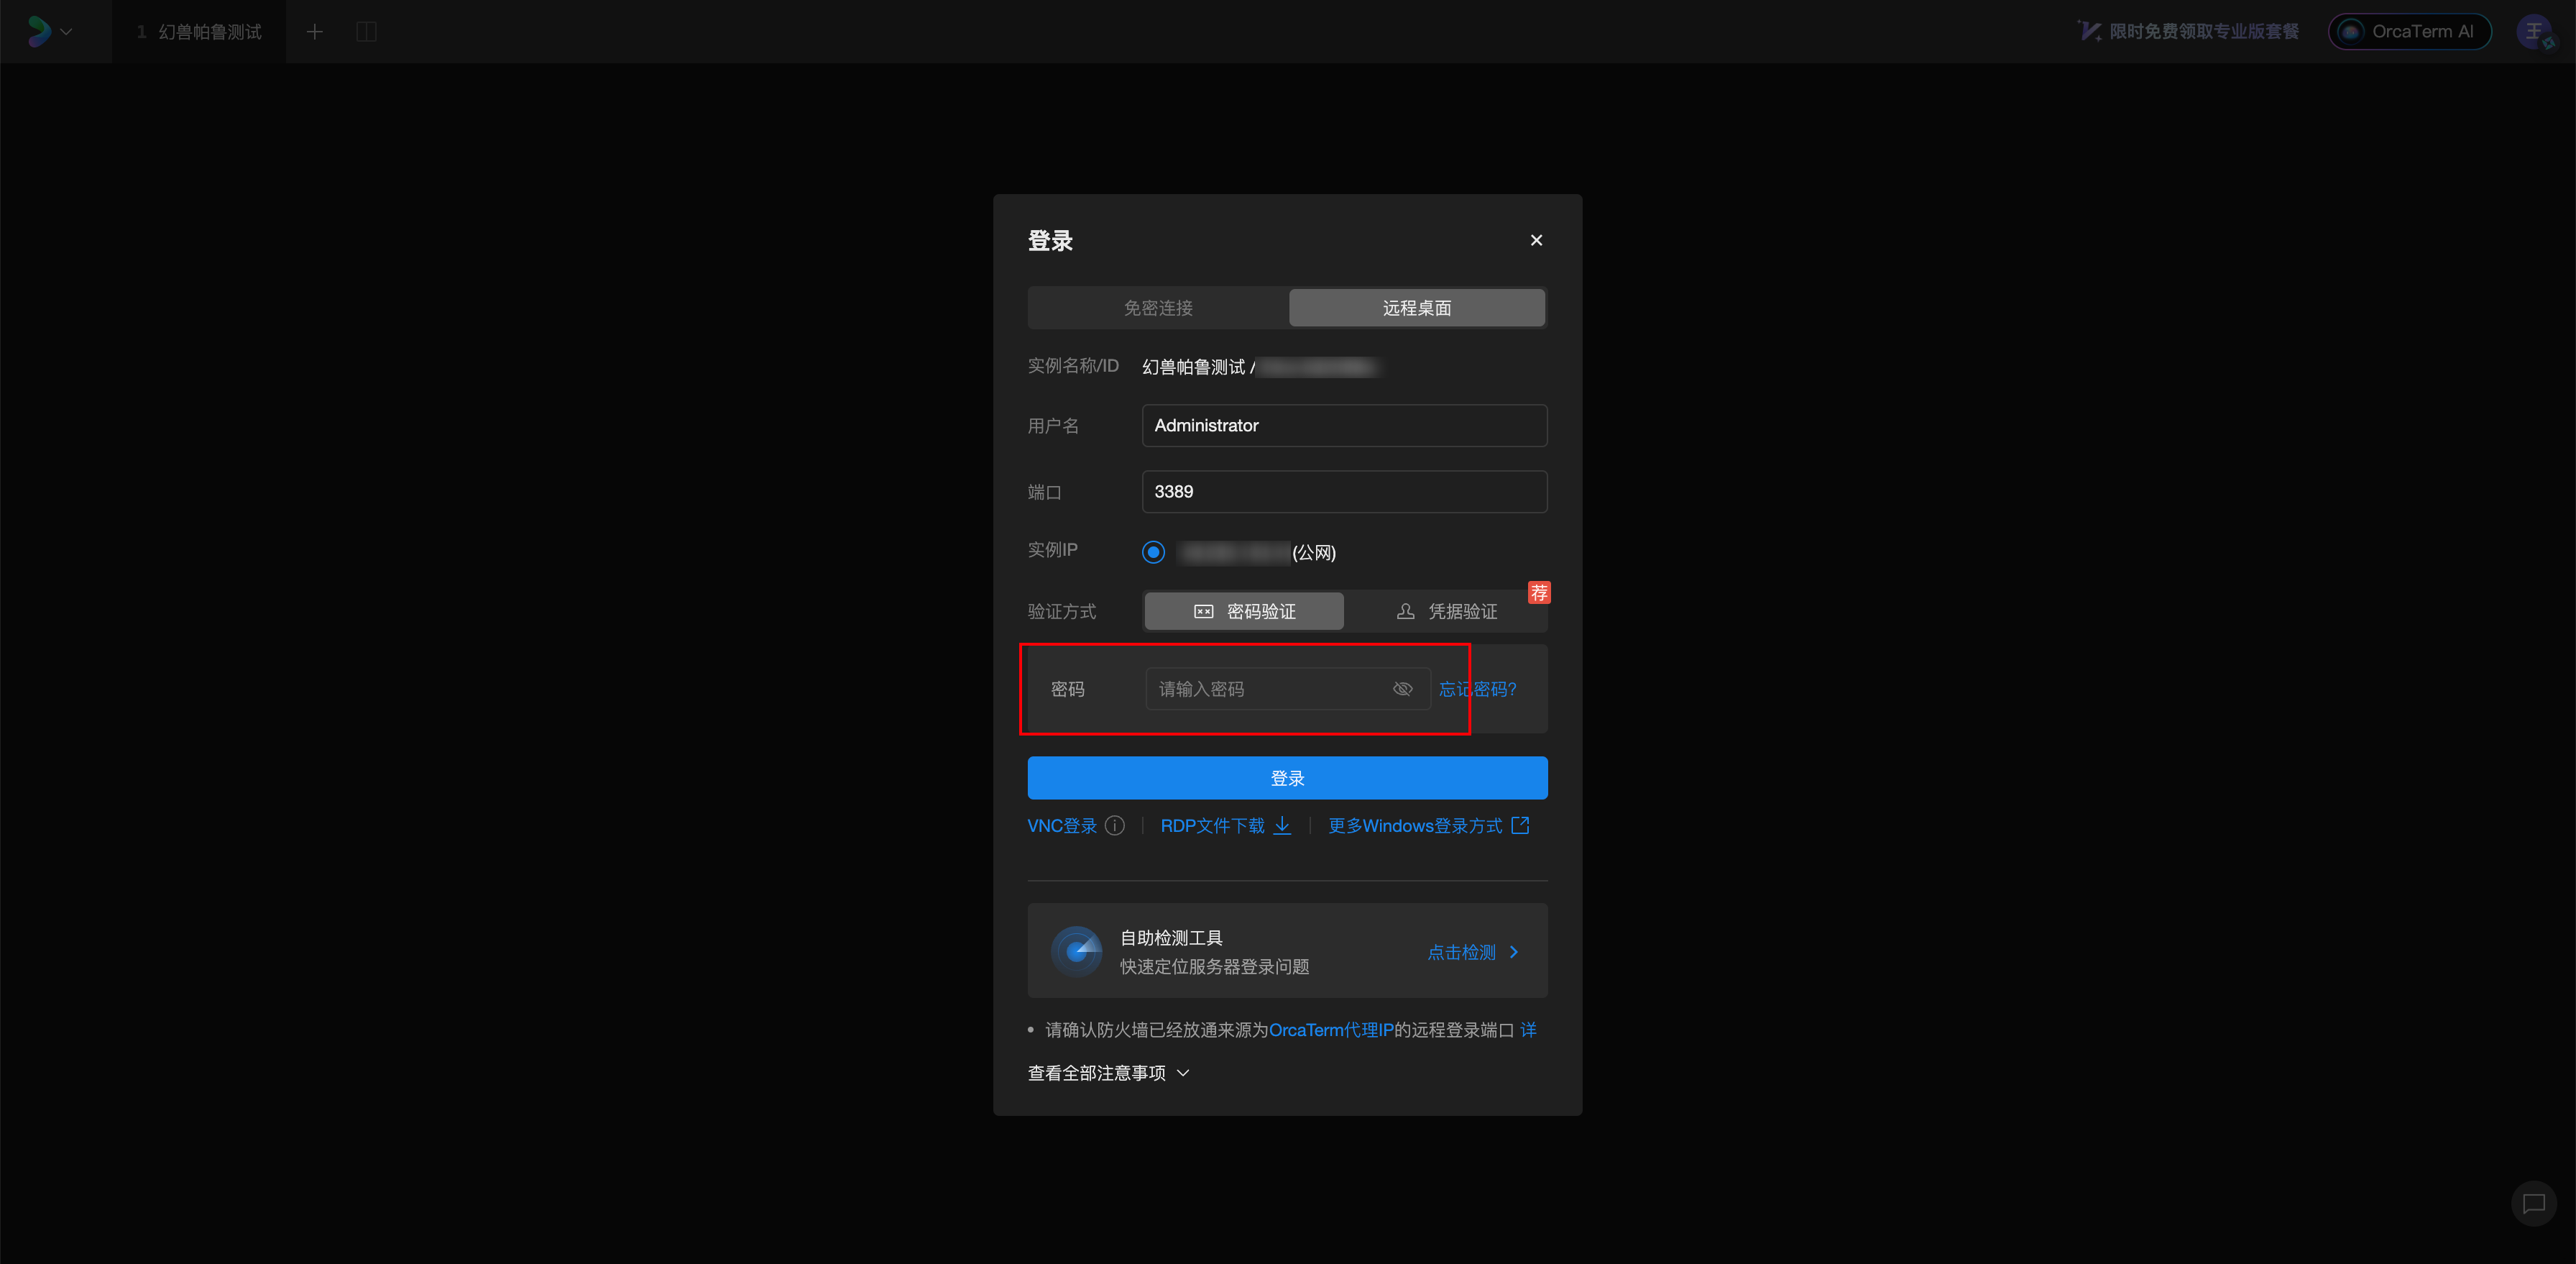The width and height of the screenshot is (2576, 1264).
Task: Select 密码验证 authentication mode
Action: tap(1244, 611)
